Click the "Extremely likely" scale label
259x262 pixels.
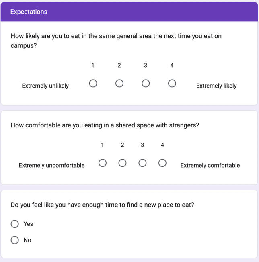pyautogui.click(x=216, y=86)
